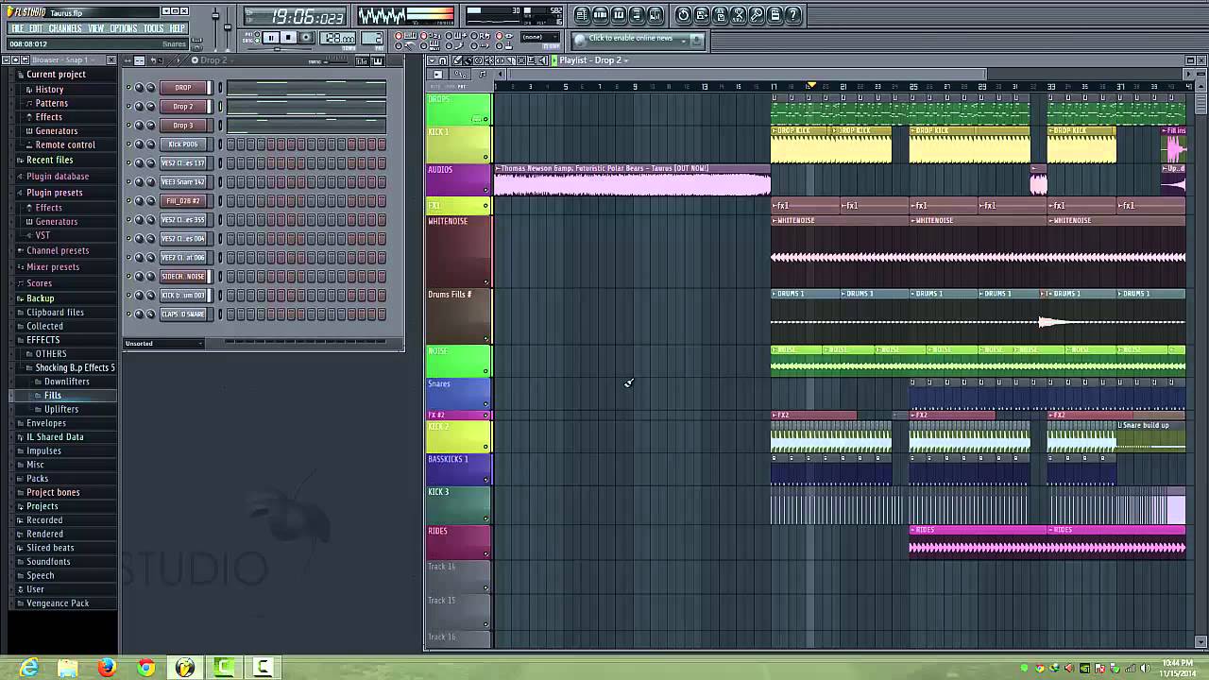Toggle mute LED for Kick P006 channel

point(128,144)
